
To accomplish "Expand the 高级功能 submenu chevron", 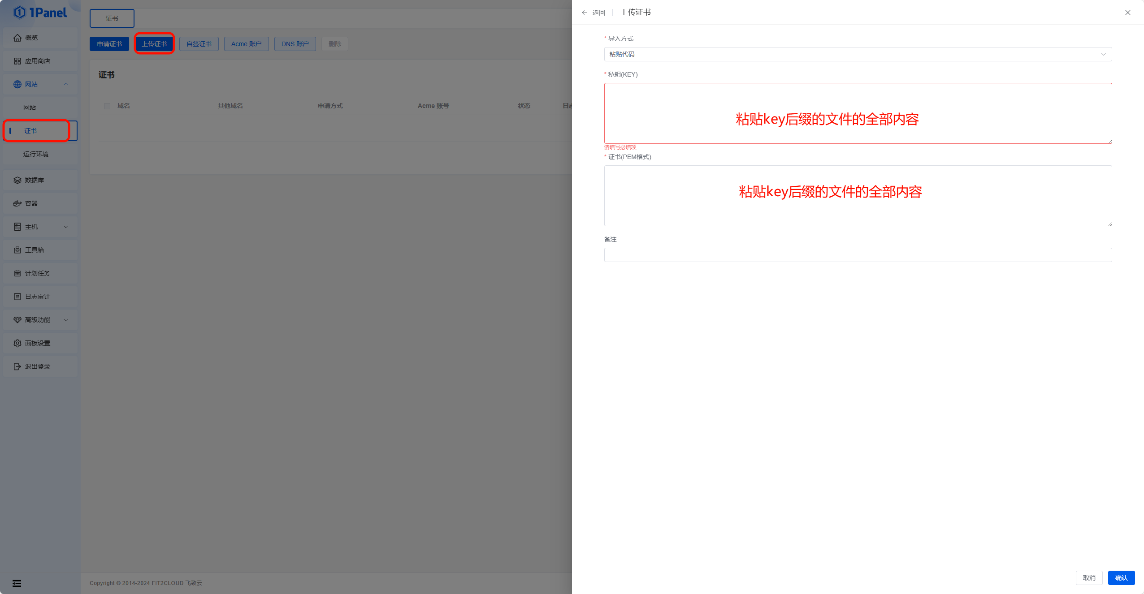I will (66, 320).
